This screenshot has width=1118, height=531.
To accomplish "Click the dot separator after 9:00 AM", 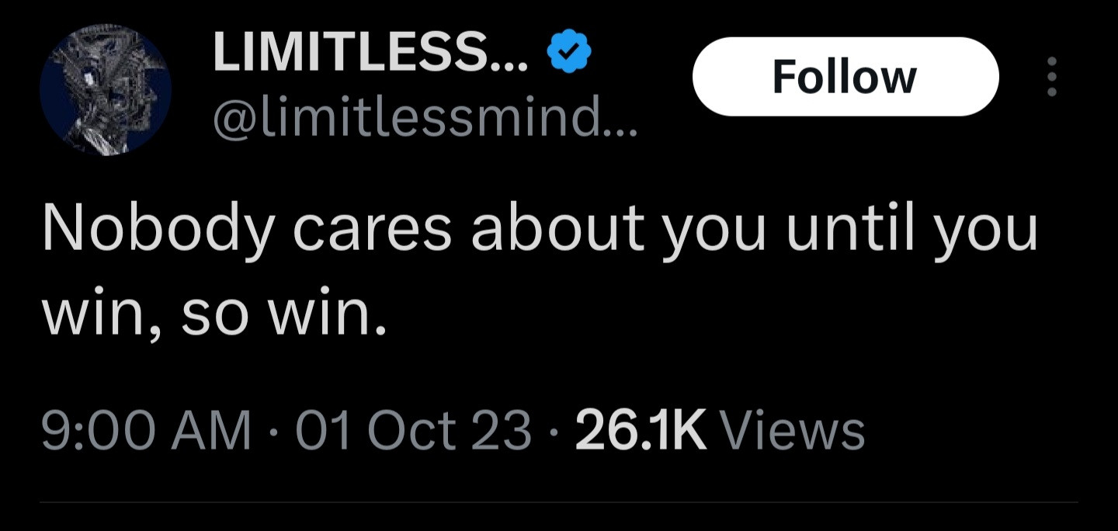I will click(273, 431).
